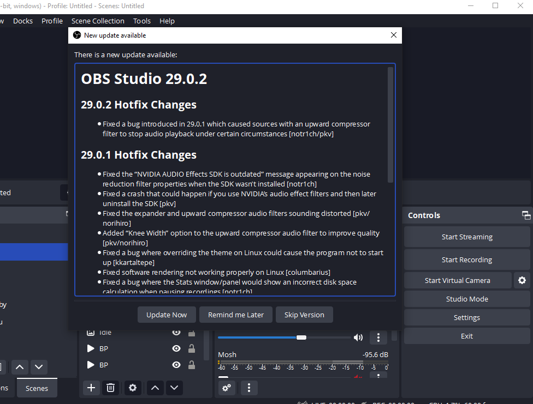Open the Help menu

tap(167, 21)
